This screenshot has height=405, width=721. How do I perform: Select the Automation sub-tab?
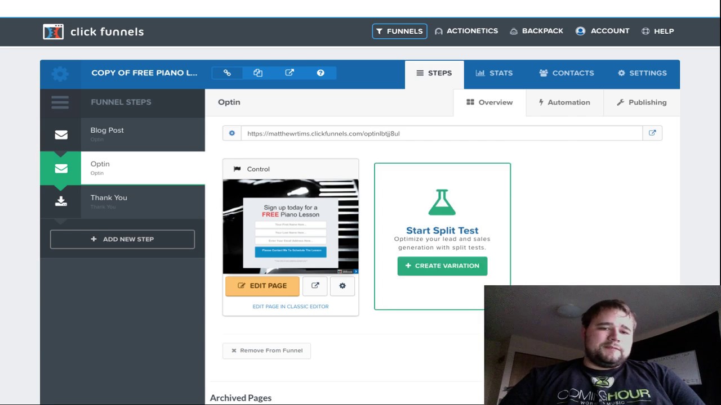(x=564, y=102)
